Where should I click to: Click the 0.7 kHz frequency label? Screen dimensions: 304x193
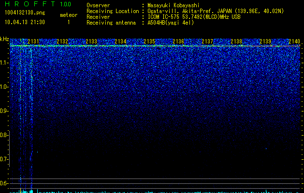point(4,159)
